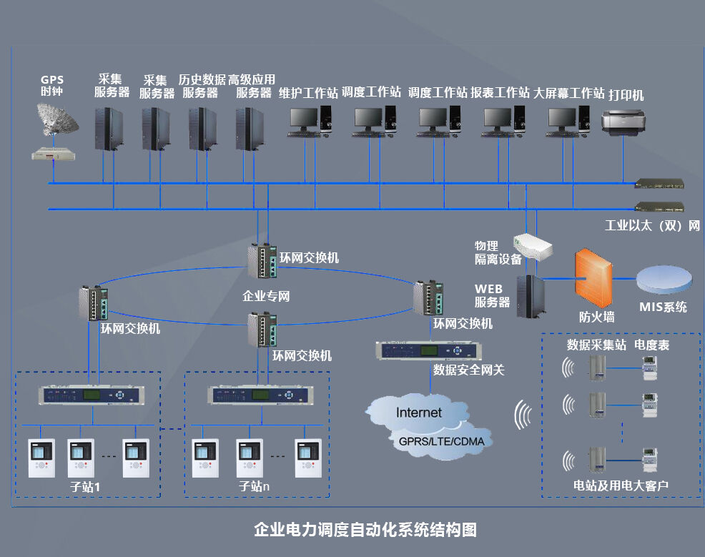Click the large wireless signal icon beside Internet cloud
This screenshot has height=557, width=705.
[524, 416]
